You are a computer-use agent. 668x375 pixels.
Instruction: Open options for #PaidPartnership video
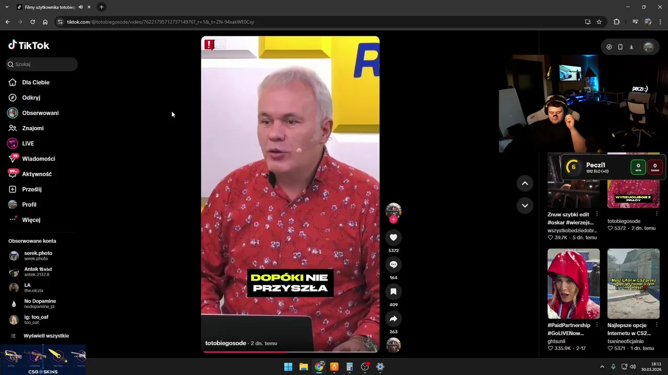tap(597, 325)
